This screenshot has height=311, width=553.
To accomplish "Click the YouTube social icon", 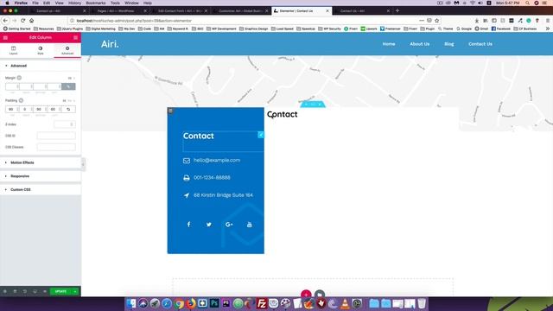I will point(250,225).
